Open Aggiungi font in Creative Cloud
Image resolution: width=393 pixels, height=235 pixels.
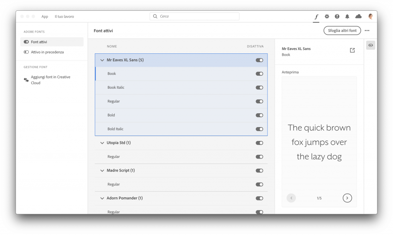(x=51, y=80)
